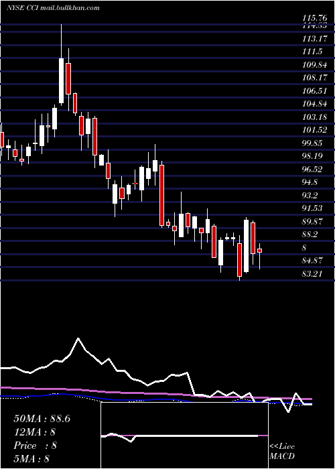Viewport: 335px width, 469px height.
Task: Select the 91.53 price axis label
Action: pos(312,208)
